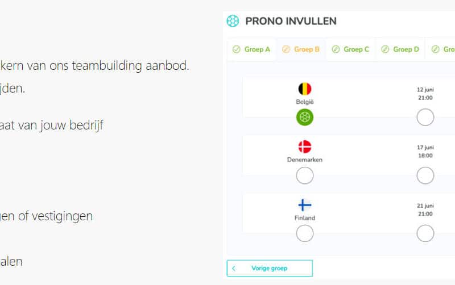Click the PRONO INVULLEN heading text
455x285 pixels.
click(x=291, y=21)
